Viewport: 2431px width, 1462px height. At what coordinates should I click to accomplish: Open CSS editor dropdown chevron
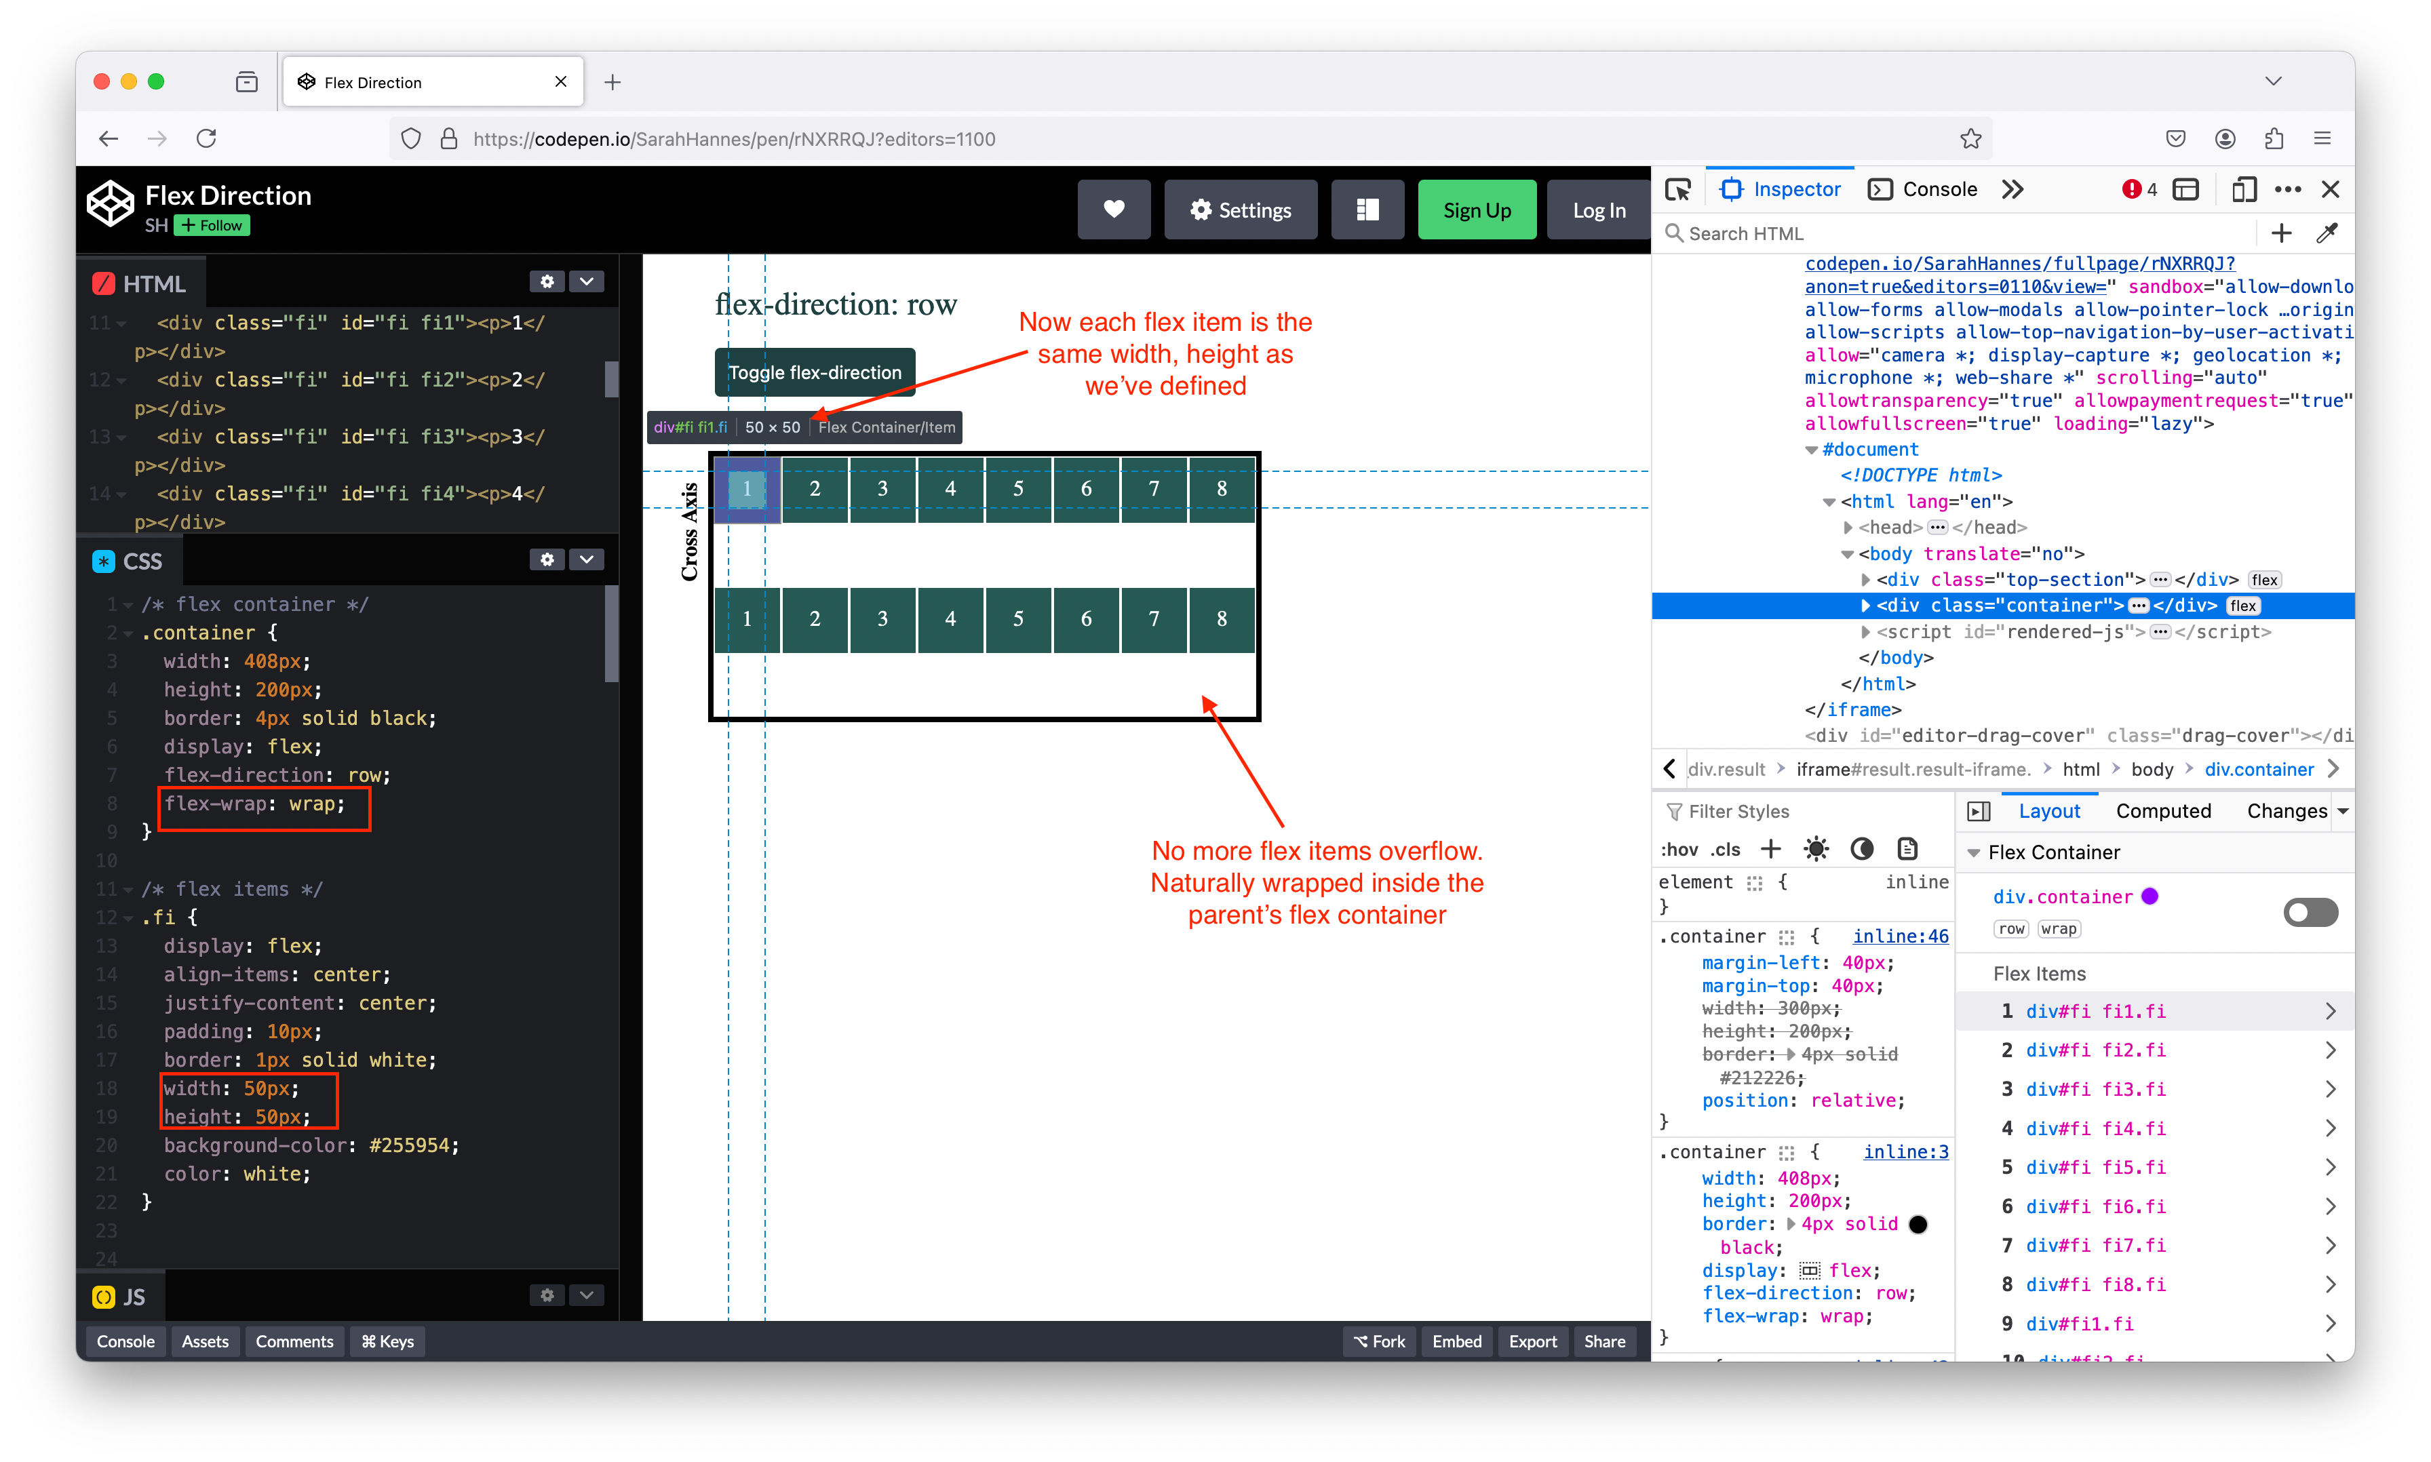(x=586, y=559)
